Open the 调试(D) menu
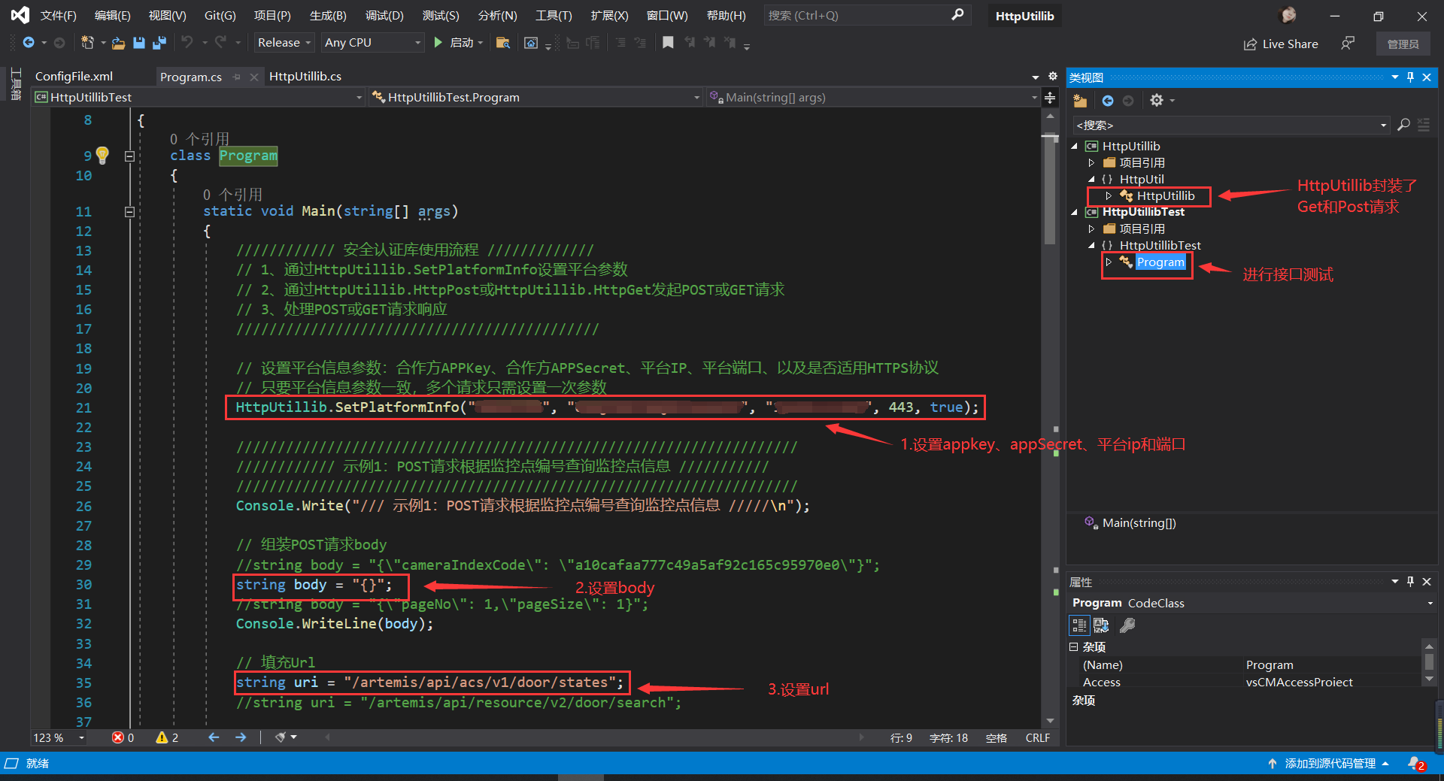This screenshot has height=781, width=1444. (x=384, y=15)
